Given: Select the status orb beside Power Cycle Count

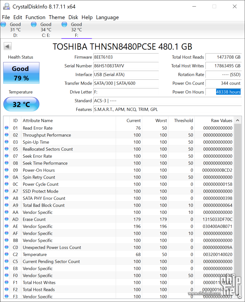Looking at the screenshot, I should tap(6, 184).
